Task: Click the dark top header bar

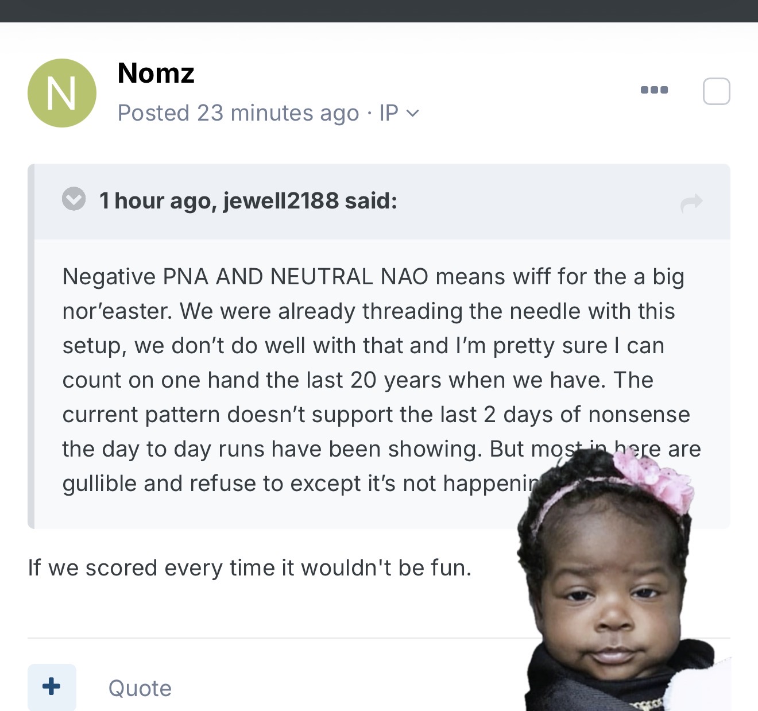Action: click(379, 11)
